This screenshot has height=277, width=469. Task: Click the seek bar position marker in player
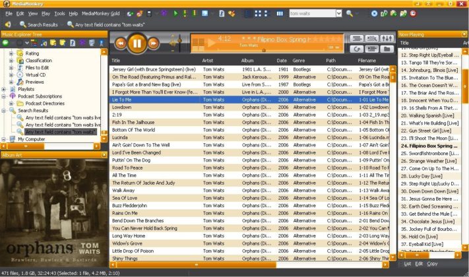(x=264, y=51)
